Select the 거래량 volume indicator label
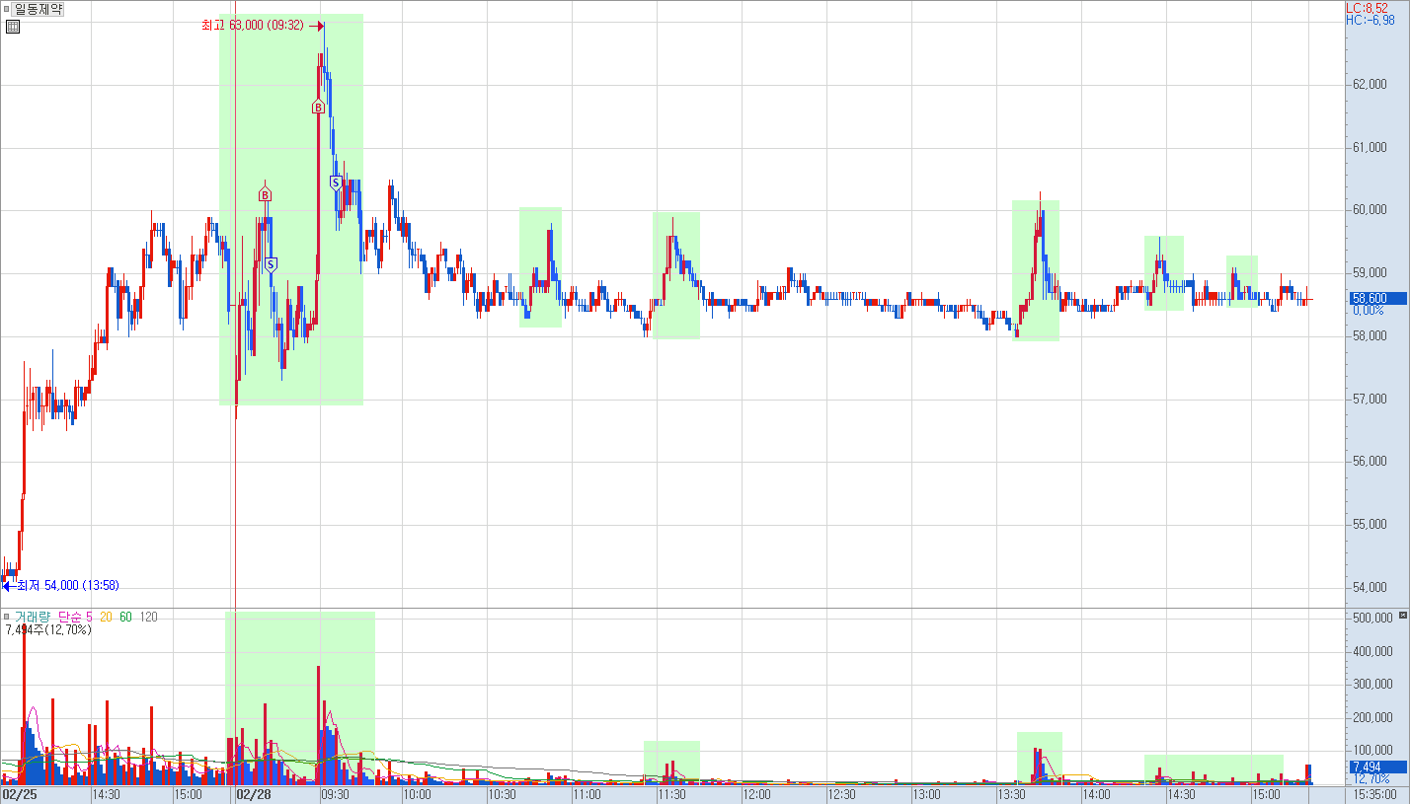 pos(31,617)
